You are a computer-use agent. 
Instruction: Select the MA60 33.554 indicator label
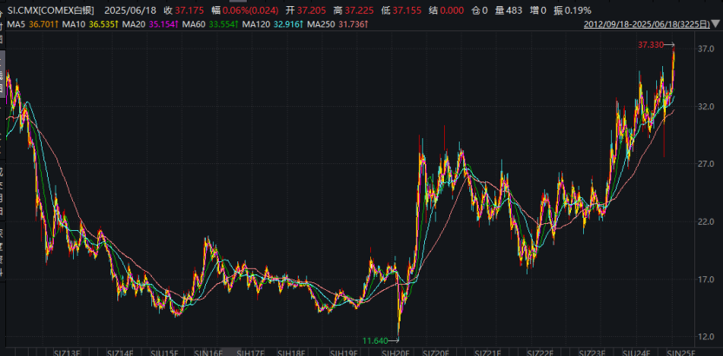tap(210, 23)
